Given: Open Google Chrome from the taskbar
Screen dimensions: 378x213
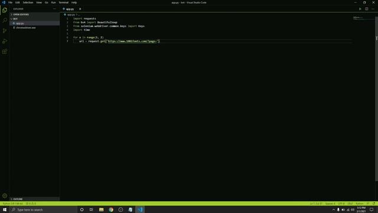Looking at the screenshot, I should (x=111, y=209).
